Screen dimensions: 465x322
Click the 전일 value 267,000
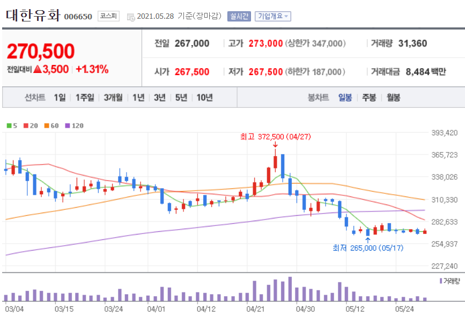click(x=192, y=43)
